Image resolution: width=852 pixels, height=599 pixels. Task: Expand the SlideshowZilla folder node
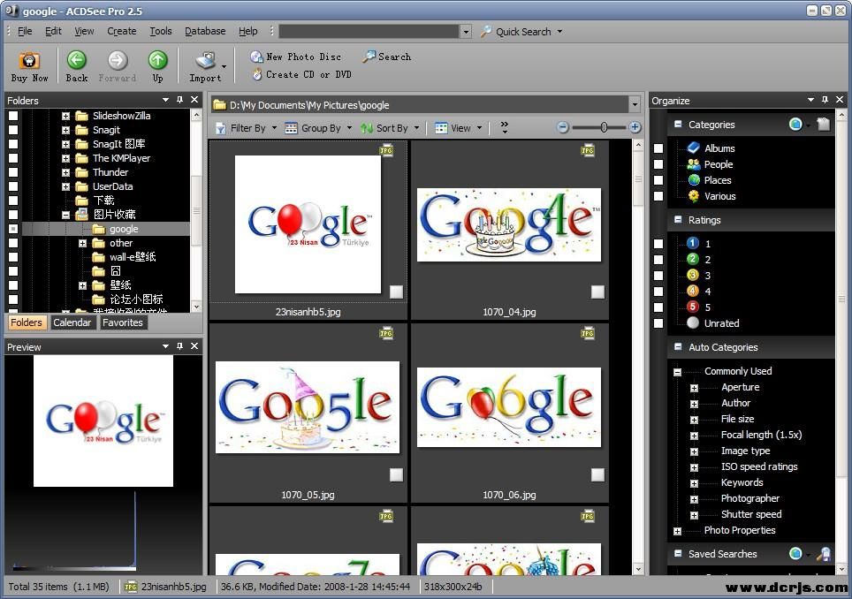tap(65, 116)
